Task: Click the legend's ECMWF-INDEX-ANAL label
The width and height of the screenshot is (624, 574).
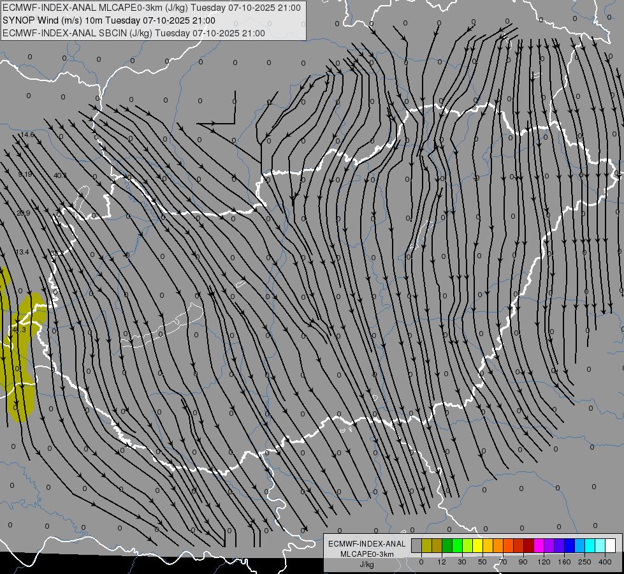Action: (x=366, y=543)
